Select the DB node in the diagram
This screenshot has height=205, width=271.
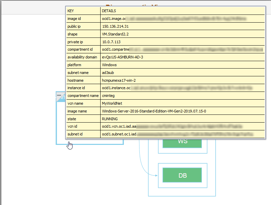tap(182, 175)
